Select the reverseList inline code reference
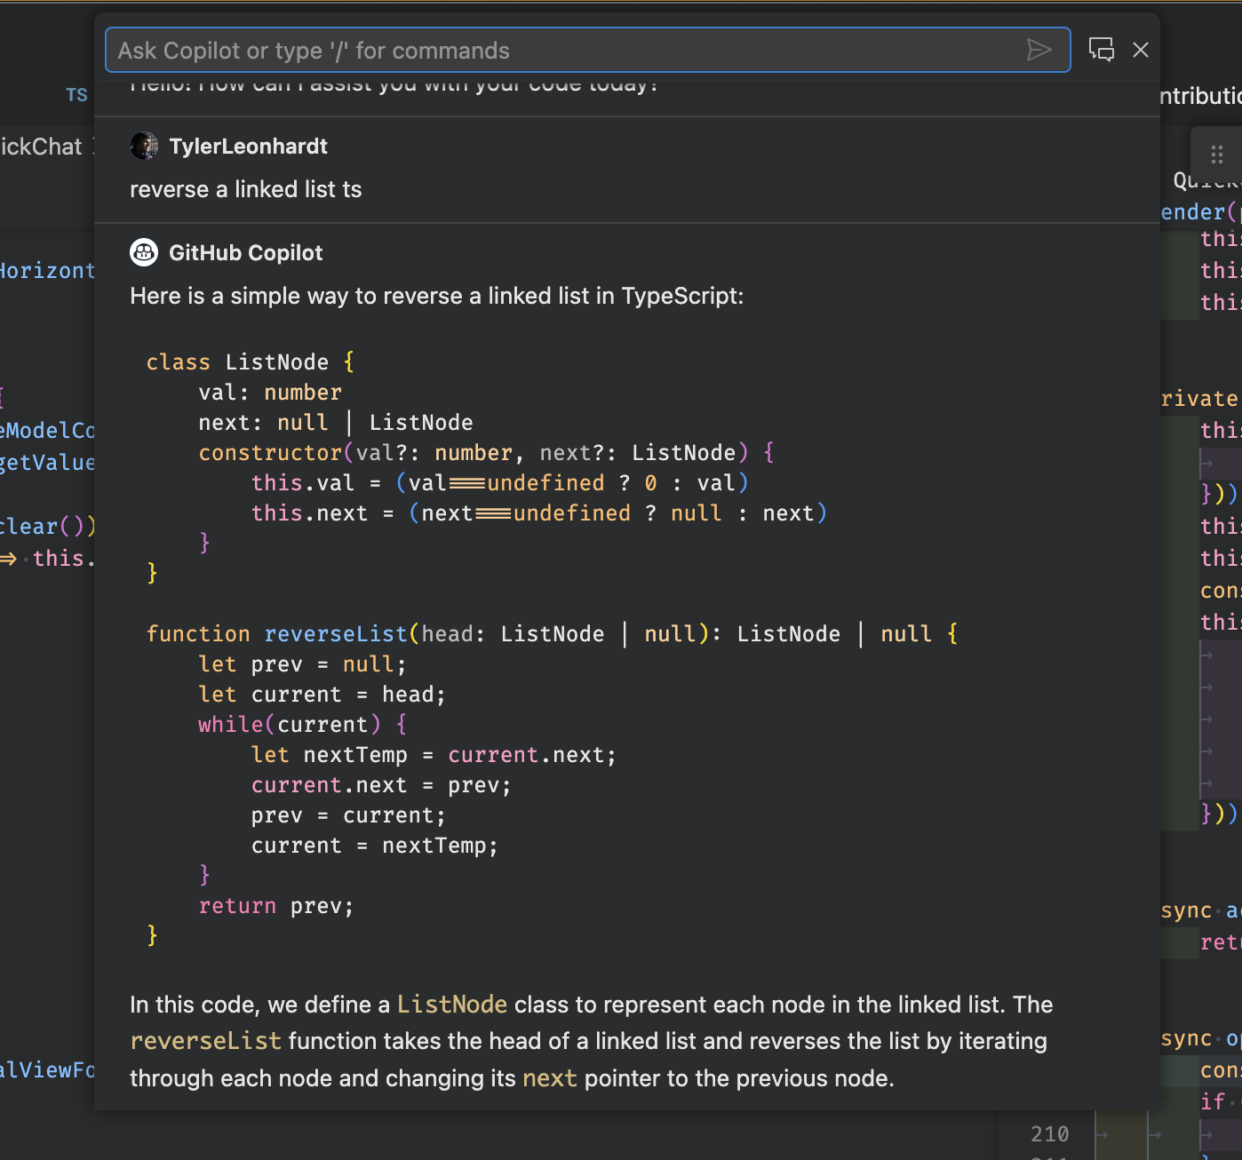The height and width of the screenshot is (1160, 1242). [205, 1040]
